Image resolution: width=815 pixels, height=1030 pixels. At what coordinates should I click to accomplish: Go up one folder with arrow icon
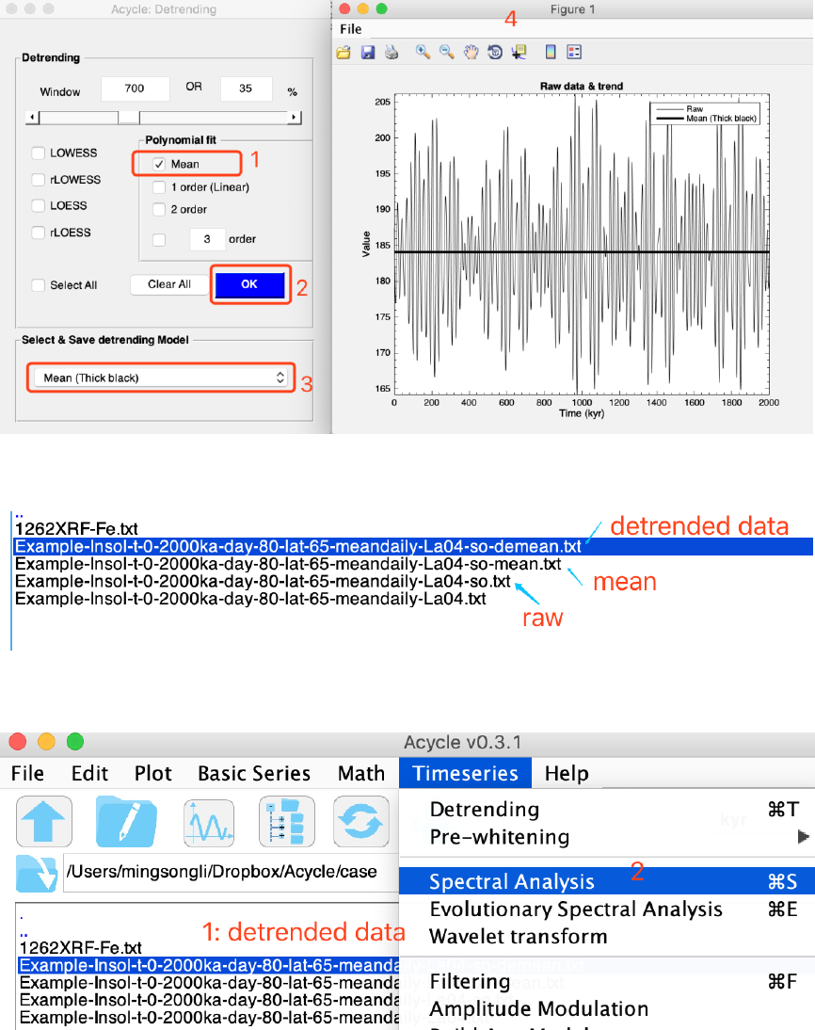coord(44,821)
